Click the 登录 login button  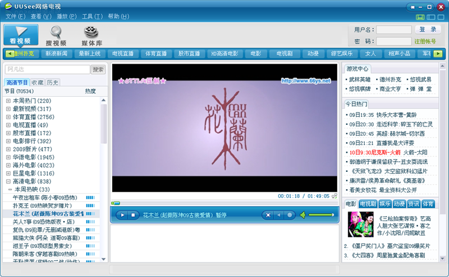(428, 29)
